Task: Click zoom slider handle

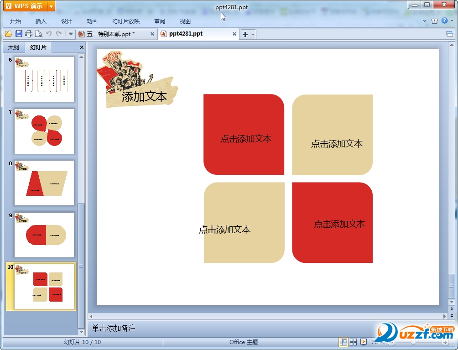Action: (413, 342)
